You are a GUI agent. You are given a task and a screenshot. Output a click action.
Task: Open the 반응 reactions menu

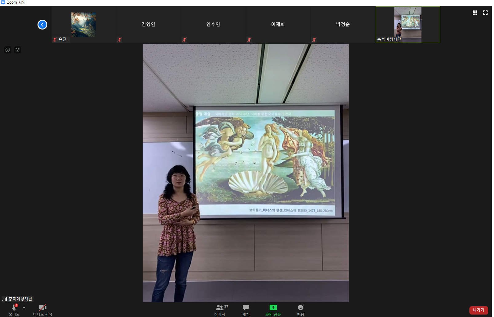click(301, 310)
